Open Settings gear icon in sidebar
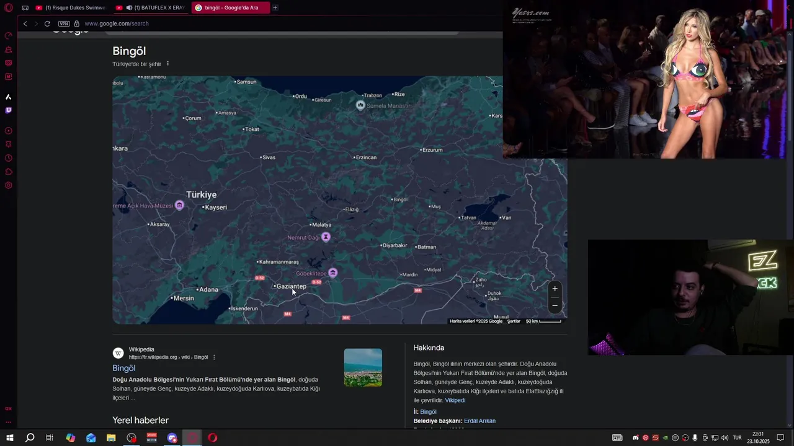 (9, 185)
